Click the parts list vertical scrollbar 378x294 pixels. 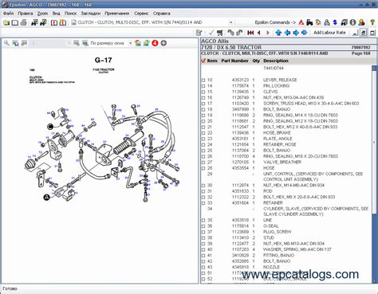[374, 174]
